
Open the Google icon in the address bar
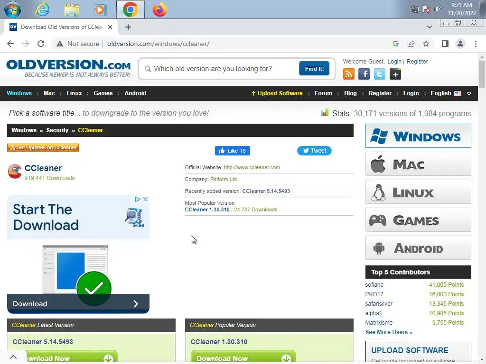(395, 44)
